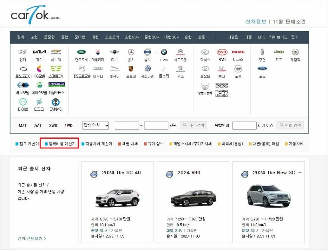This screenshot has width=328, height=250.
Task: Click the EVKMC brand logo
Action: tap(56, 102)
